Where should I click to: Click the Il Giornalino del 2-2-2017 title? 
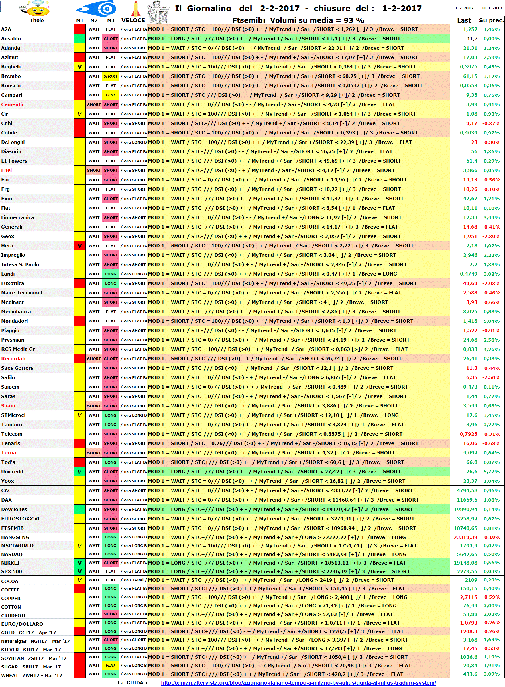[x=298, y=9]
